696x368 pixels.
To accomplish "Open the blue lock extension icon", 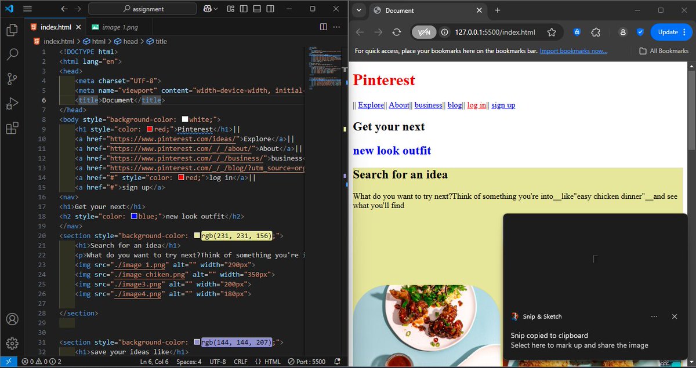I will (577, 32).
